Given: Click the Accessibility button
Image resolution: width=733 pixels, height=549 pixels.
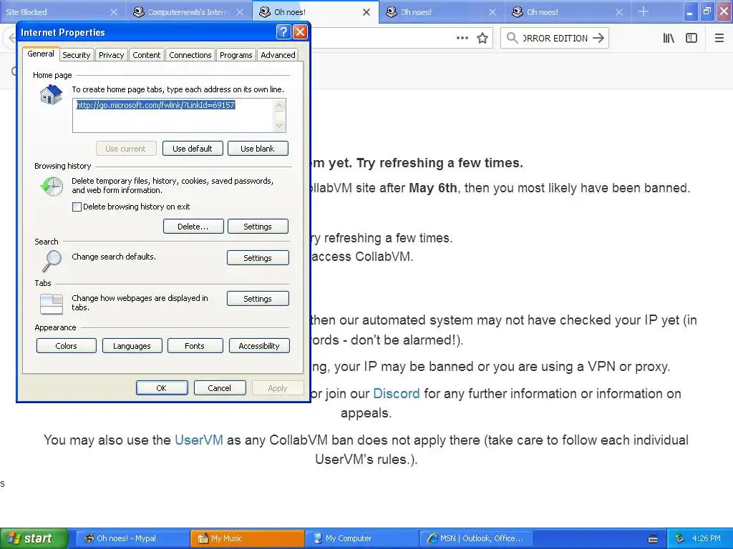Looking at the screenshot, I should (259, 346).
